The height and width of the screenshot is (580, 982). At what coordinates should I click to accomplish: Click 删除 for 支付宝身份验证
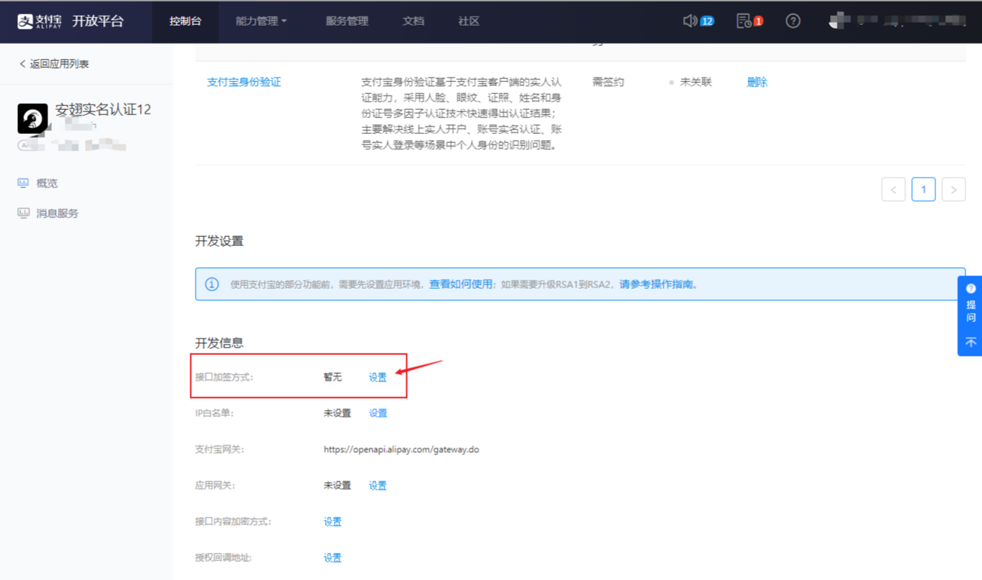757,82
